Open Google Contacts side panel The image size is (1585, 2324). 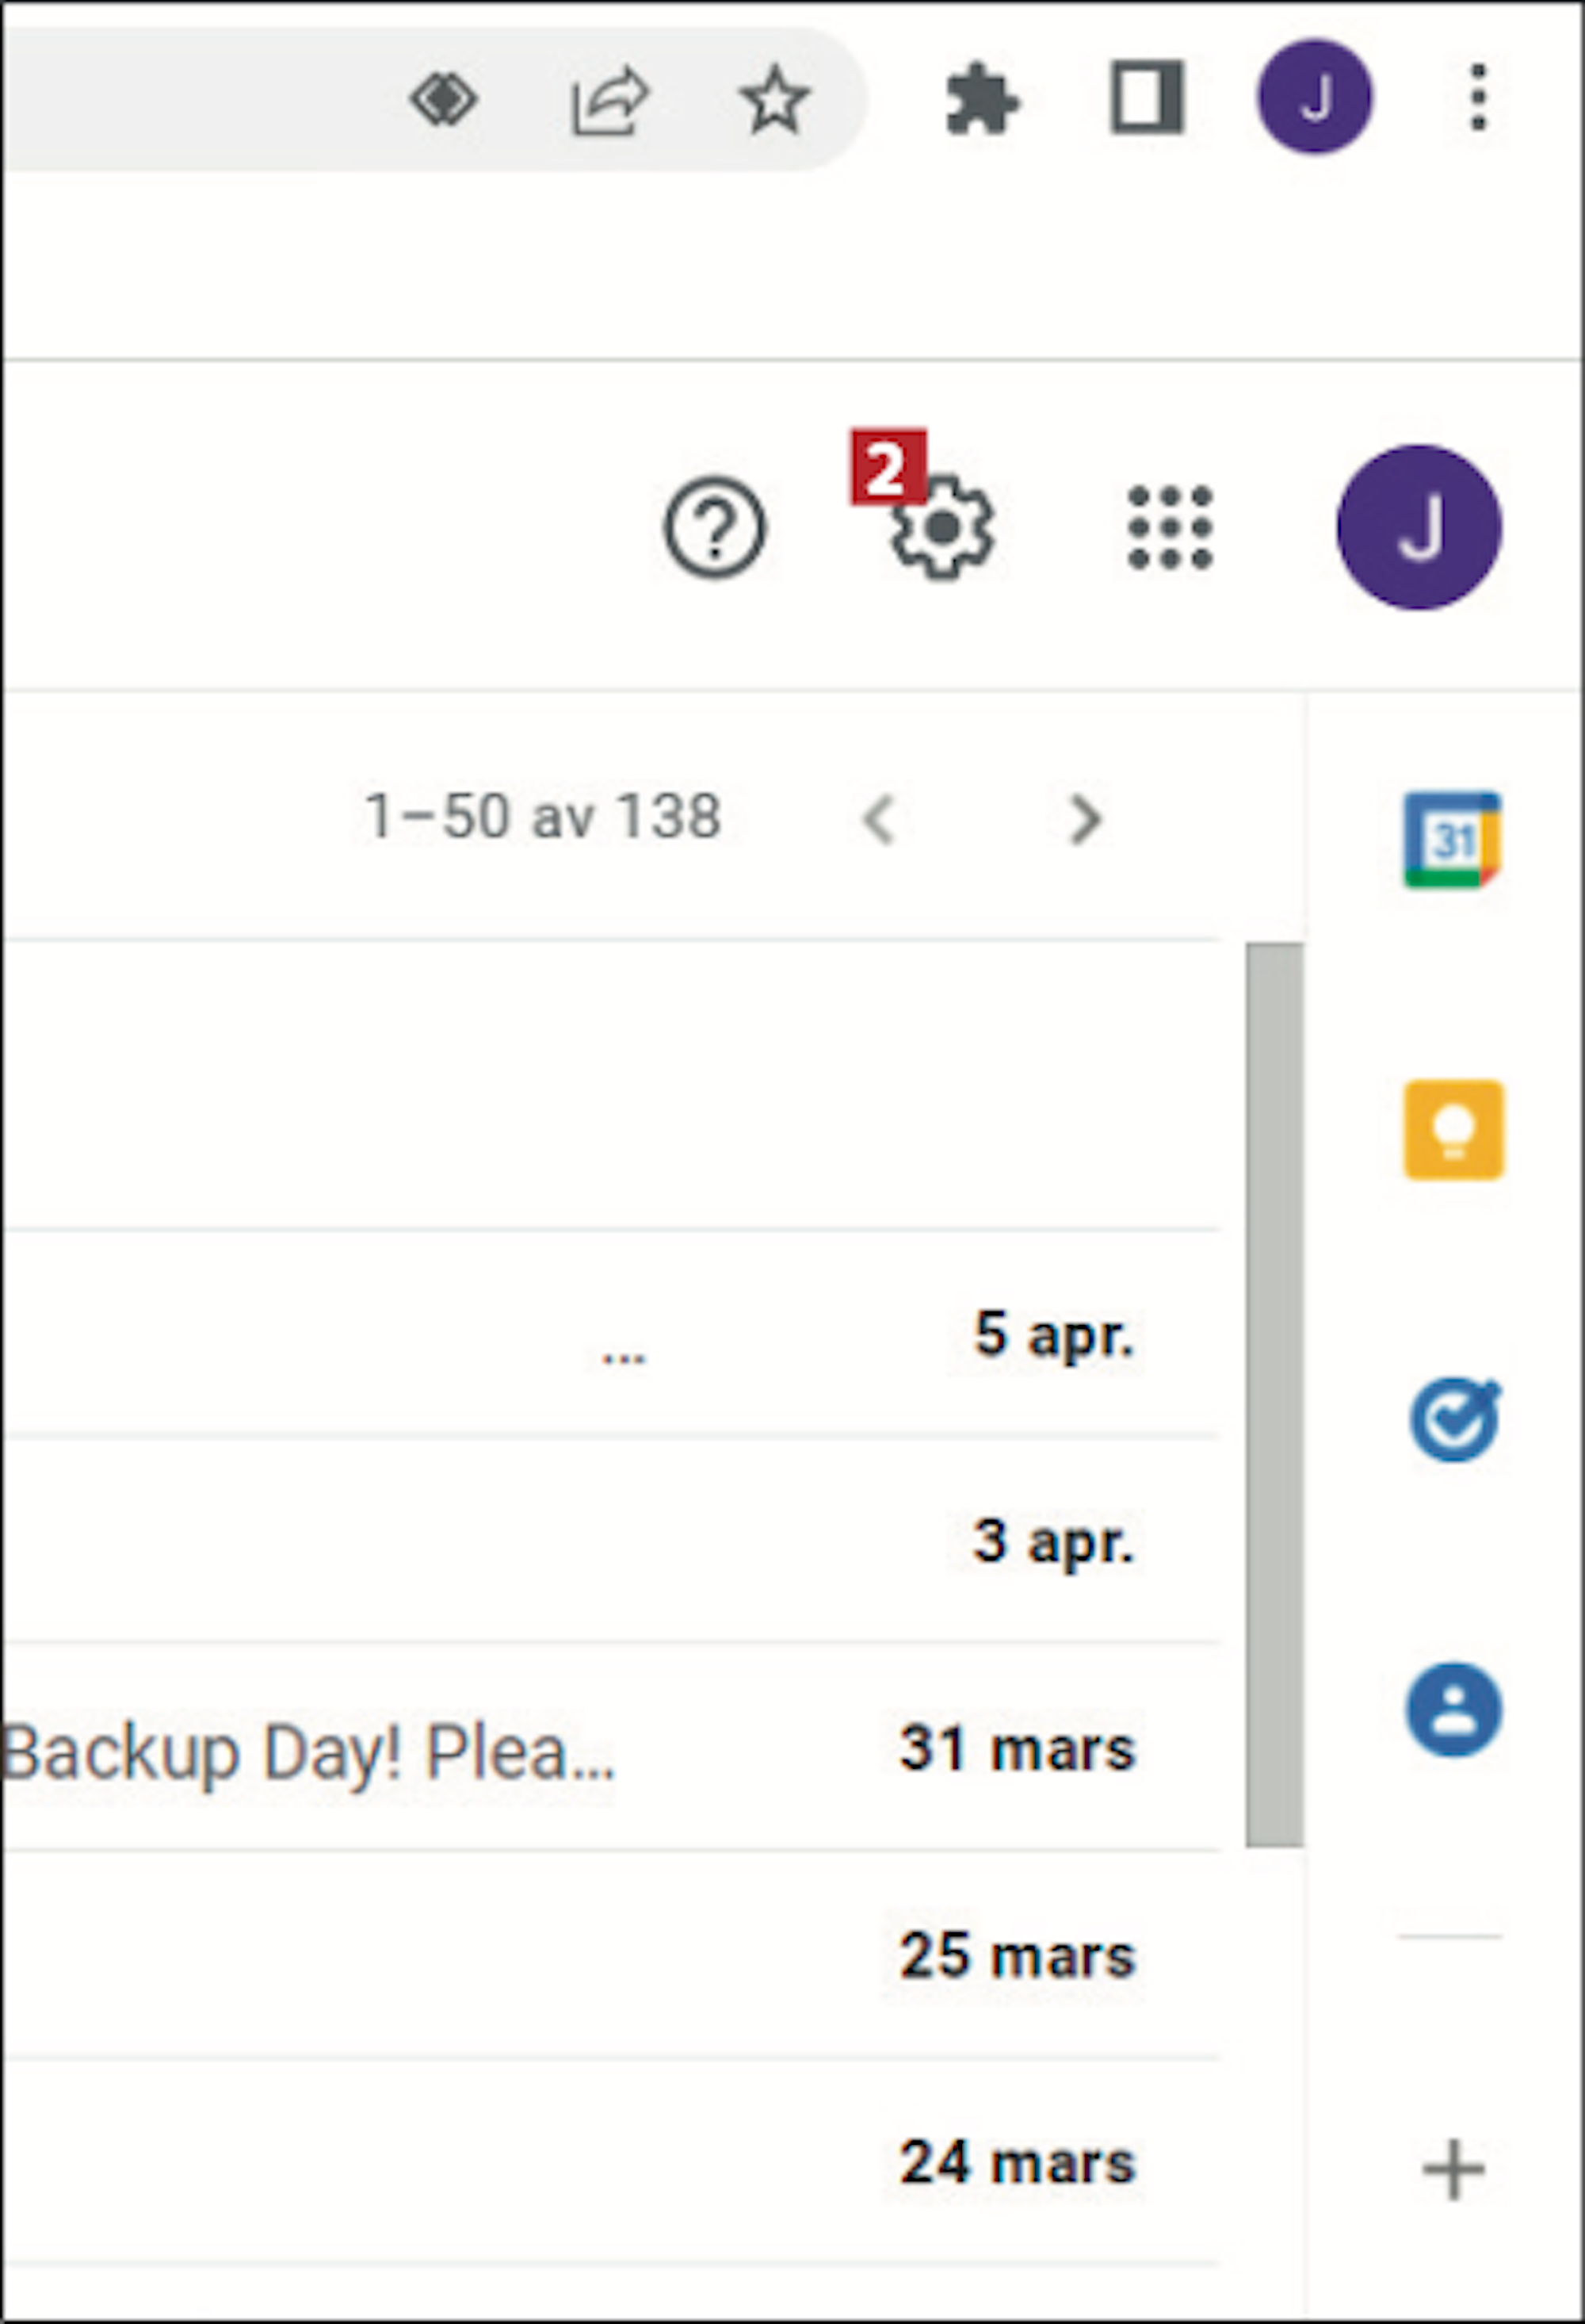pos(1454,1710)
